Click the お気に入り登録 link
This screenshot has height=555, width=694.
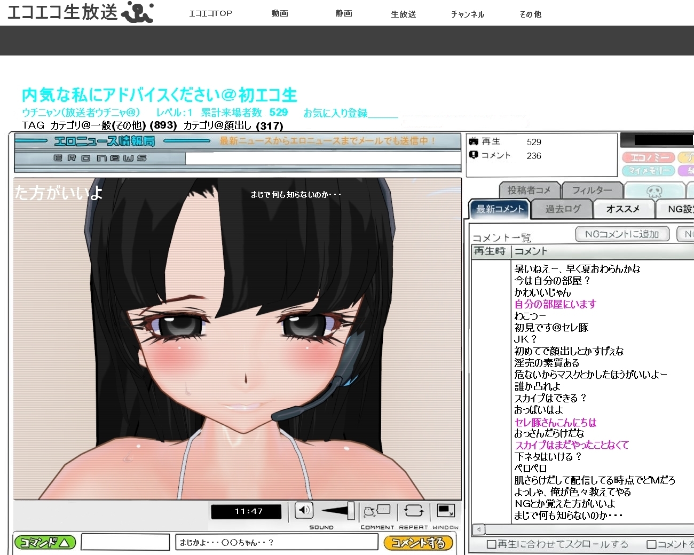(x=335, y=113)
